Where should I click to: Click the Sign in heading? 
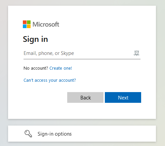click(35, 40)
